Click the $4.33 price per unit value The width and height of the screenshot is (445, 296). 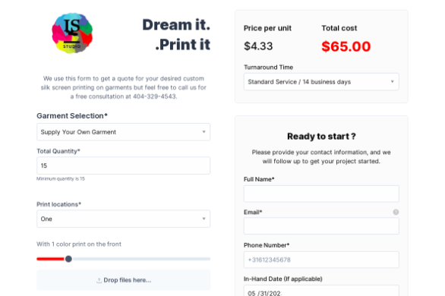coord(258,46)
